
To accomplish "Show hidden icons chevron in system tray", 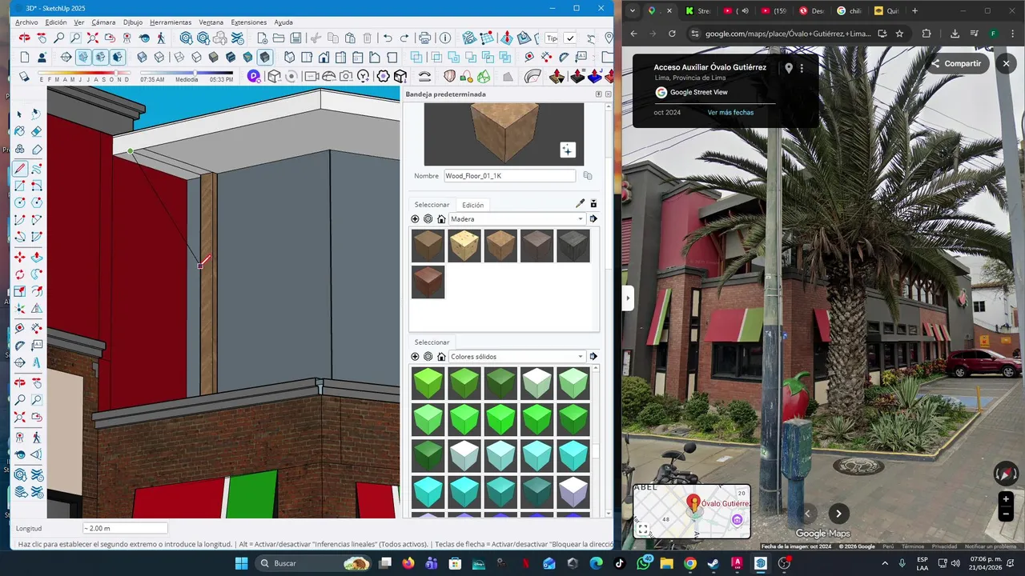I will pos(885,563).
